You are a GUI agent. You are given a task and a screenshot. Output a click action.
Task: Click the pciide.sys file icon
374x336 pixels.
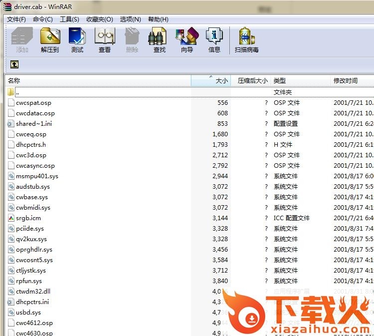[x=11, y=228]
